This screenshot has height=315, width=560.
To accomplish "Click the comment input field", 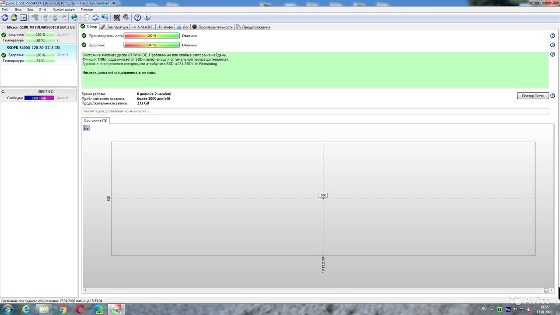I will pyautogui.click(x=315, y=111).
